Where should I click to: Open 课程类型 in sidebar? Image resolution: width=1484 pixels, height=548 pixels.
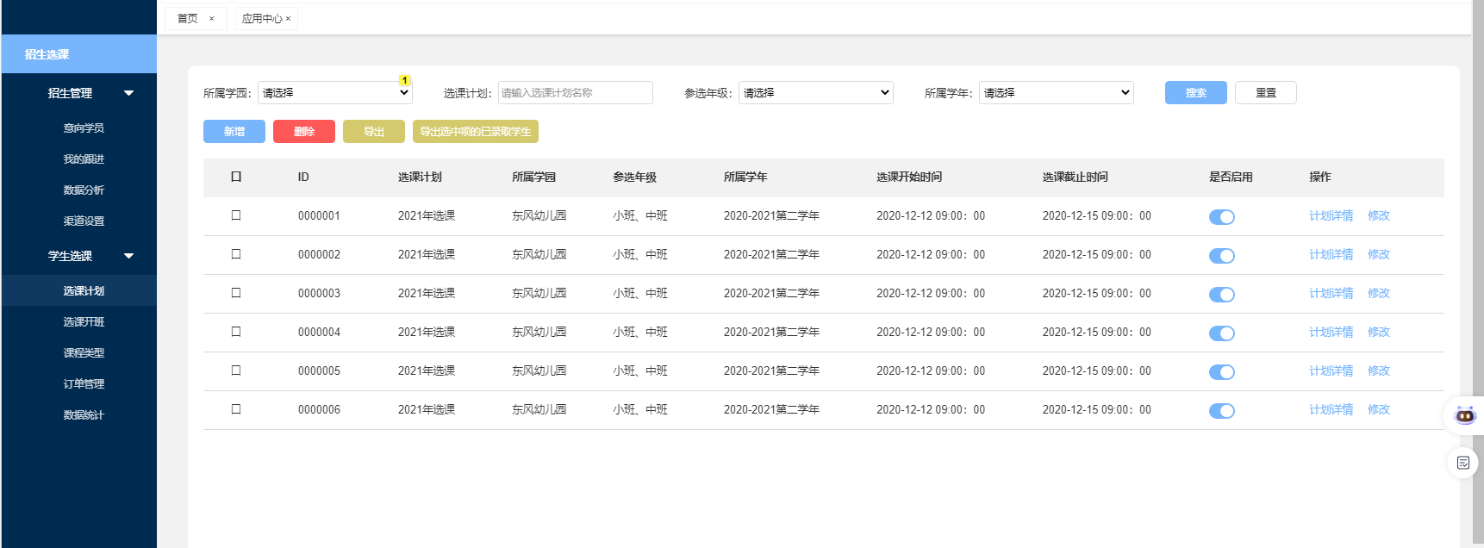84,352
